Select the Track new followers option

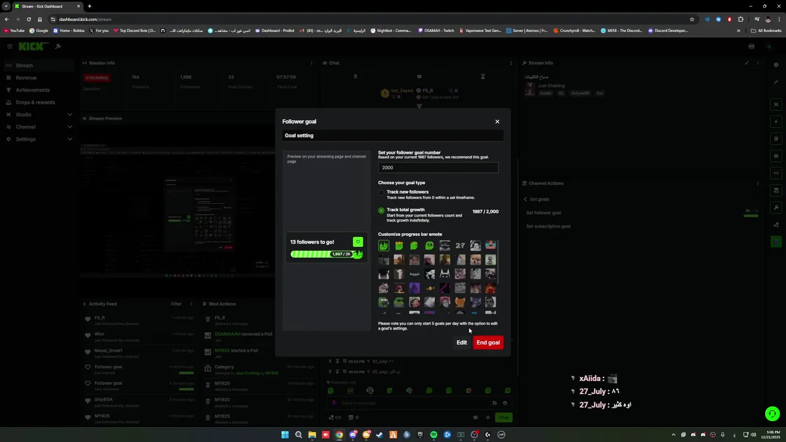click(381, 193)
